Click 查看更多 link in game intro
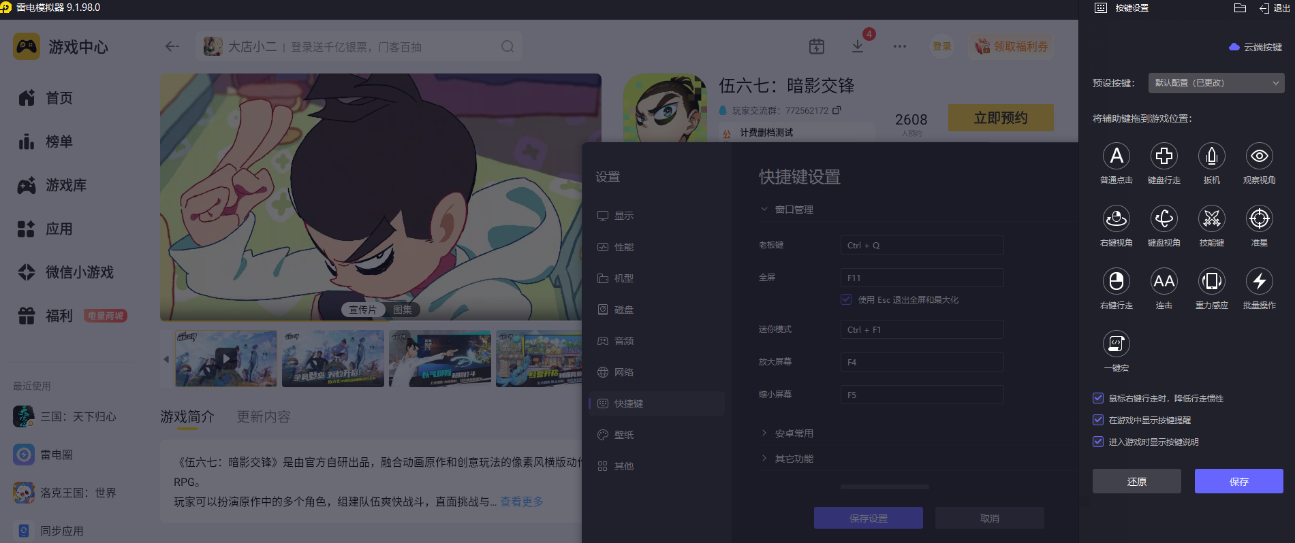This screenshot has height=543, width=1295. pos(522,501)
